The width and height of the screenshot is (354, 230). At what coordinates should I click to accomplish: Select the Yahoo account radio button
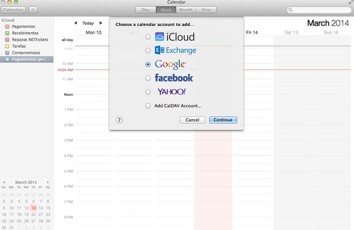148,92
